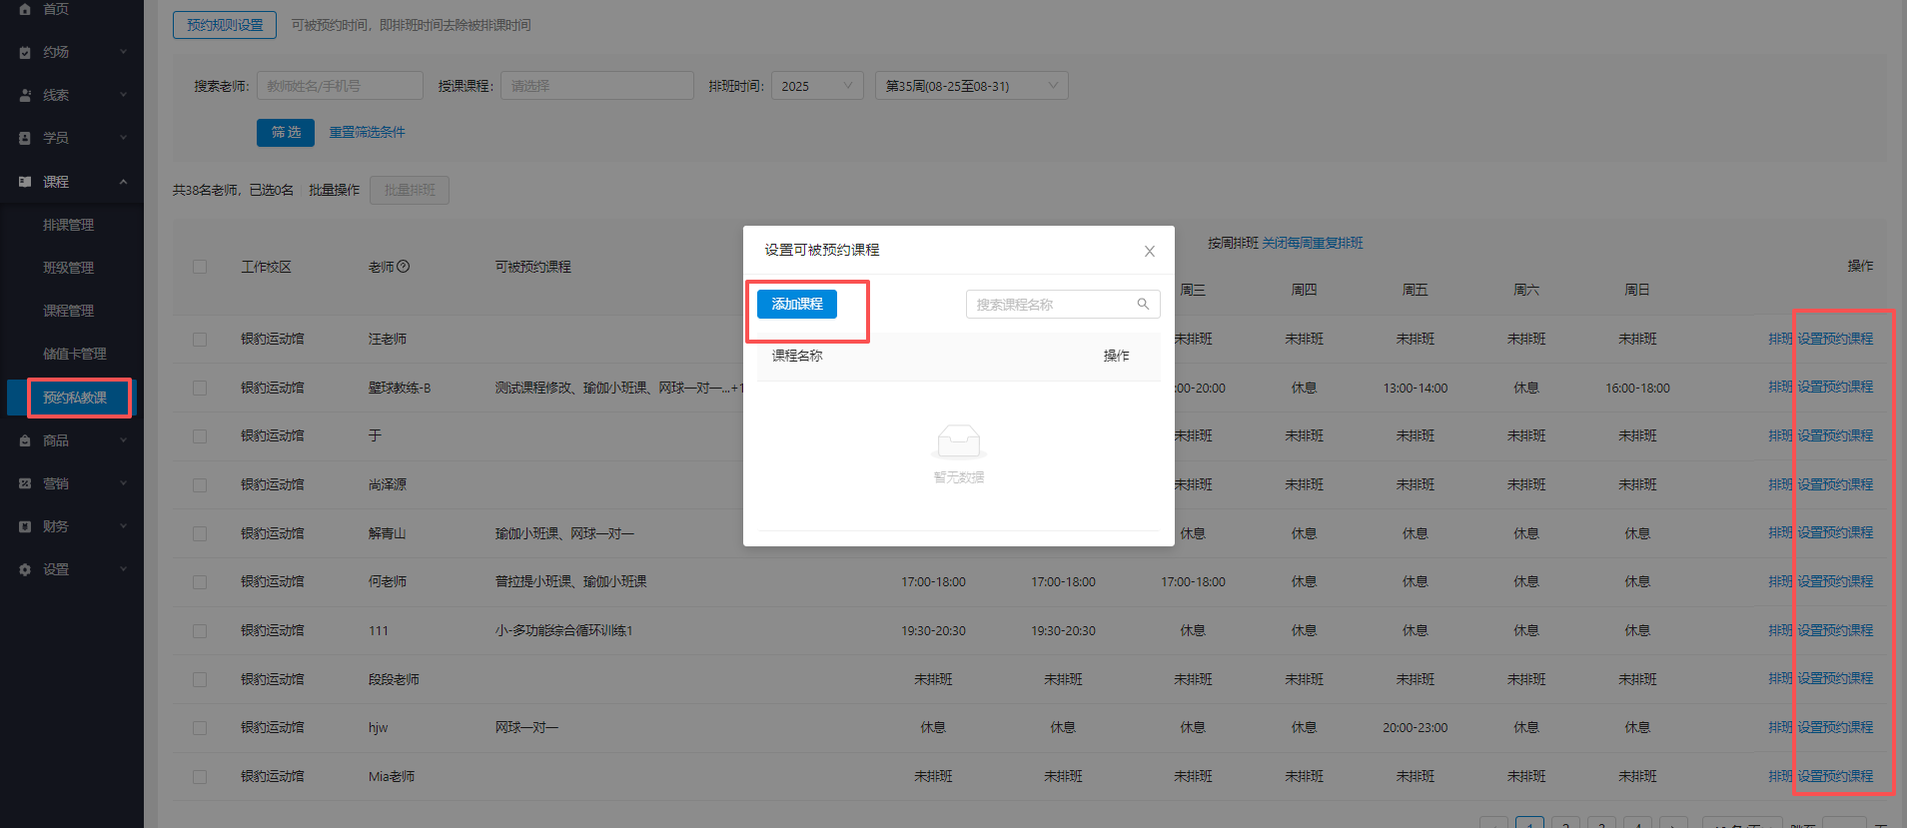Expand the 商品 menu chevron

click(123, 440)
